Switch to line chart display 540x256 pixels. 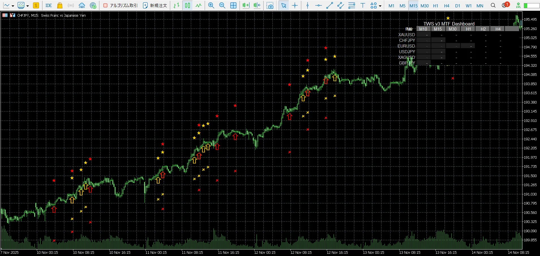(x=199, y=5)
